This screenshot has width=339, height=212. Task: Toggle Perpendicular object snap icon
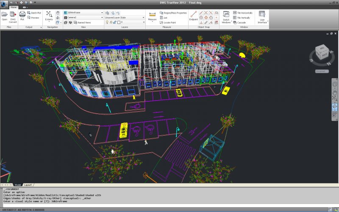coord(201,22)
